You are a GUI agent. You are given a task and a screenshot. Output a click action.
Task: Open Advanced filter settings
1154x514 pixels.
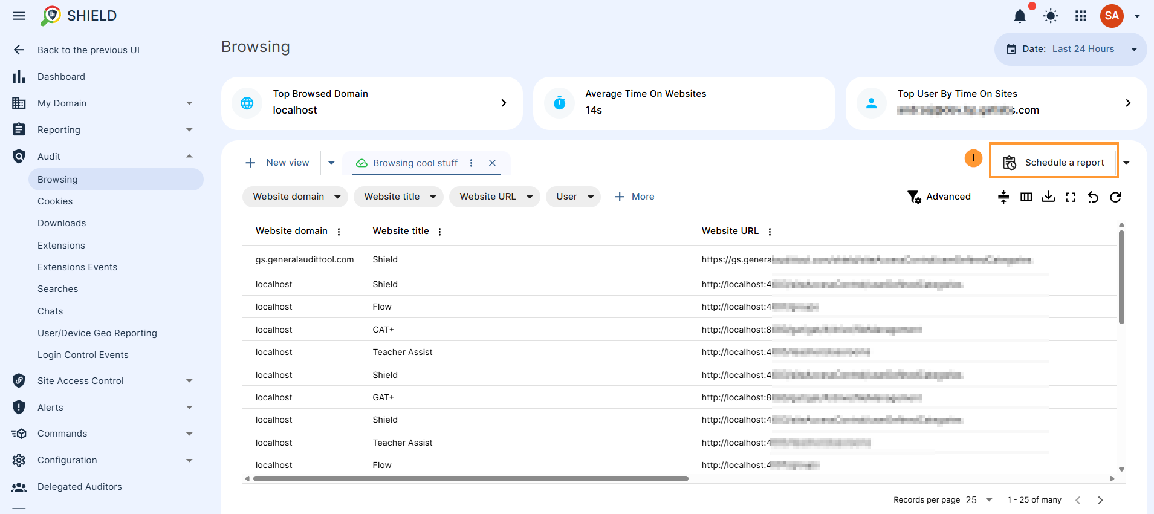[x=939, y=197]
